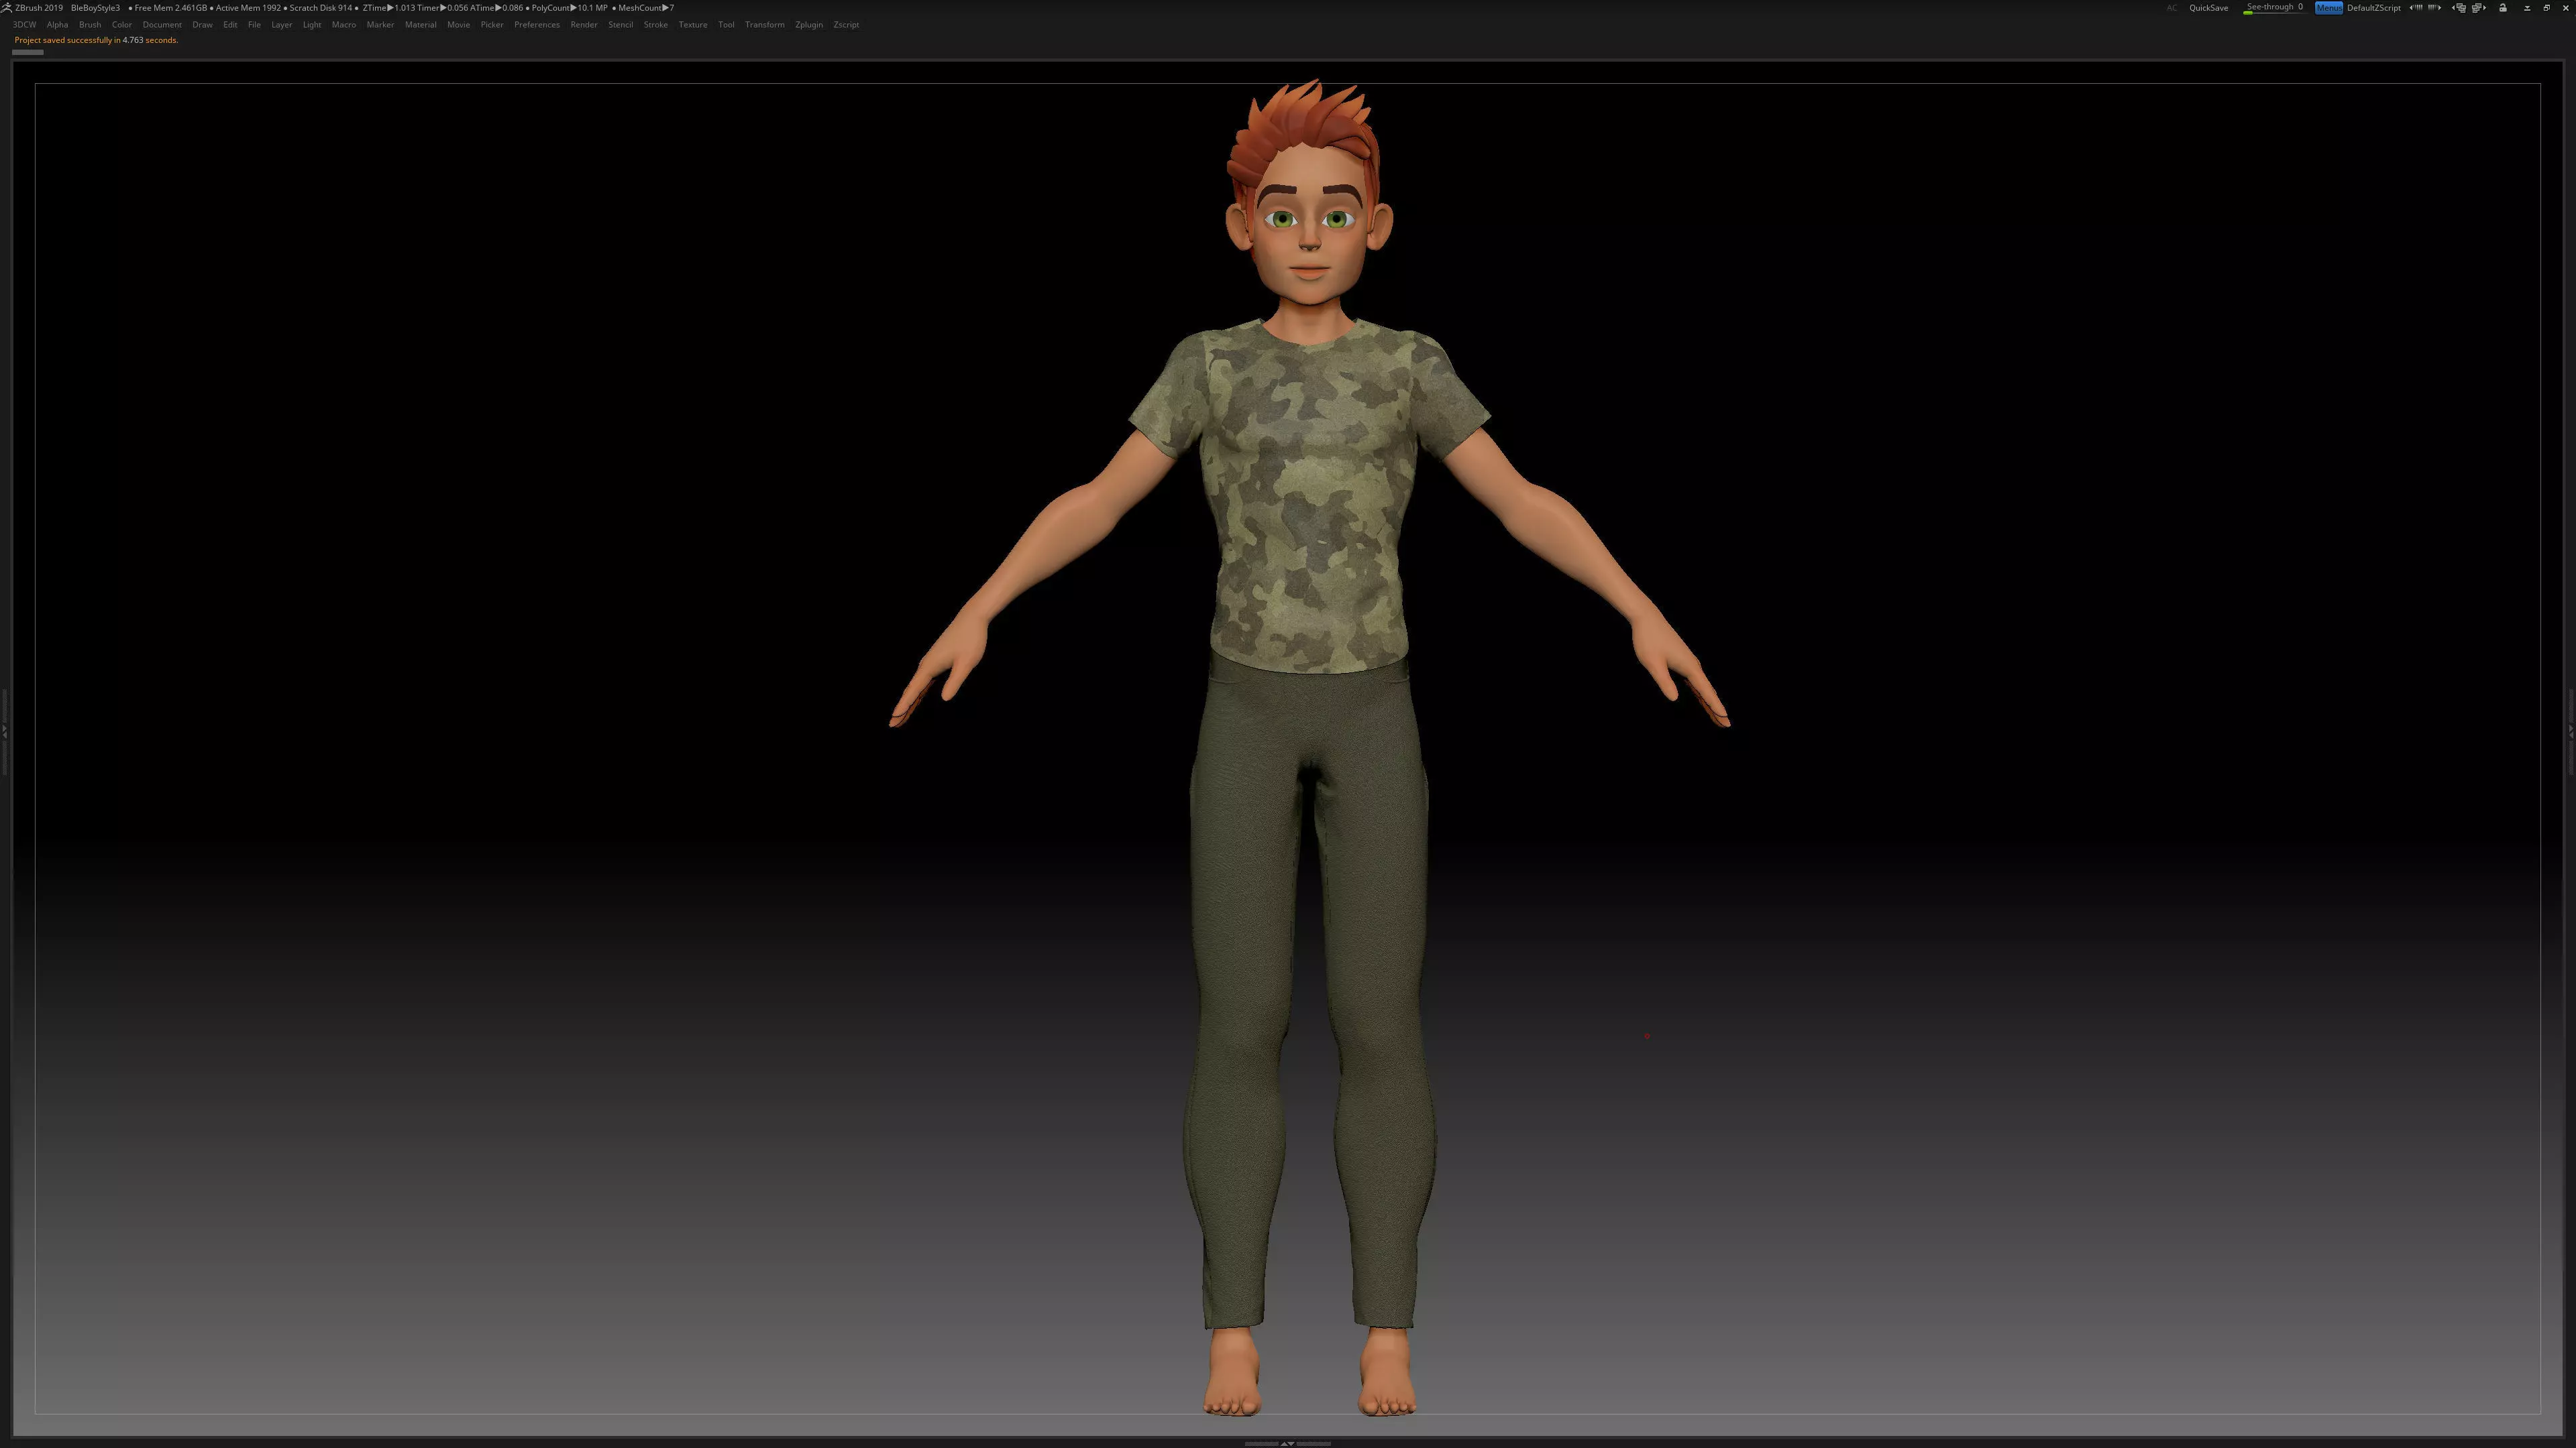Click next user interface layout icon

(2479, 8)
